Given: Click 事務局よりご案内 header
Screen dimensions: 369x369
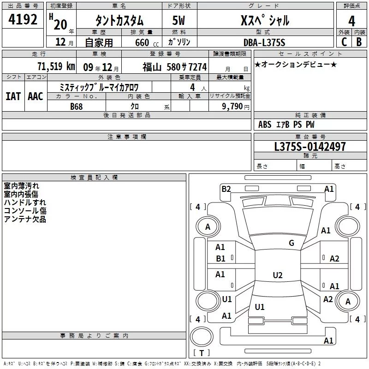Looking at the screenshot, I should (94, 336).
